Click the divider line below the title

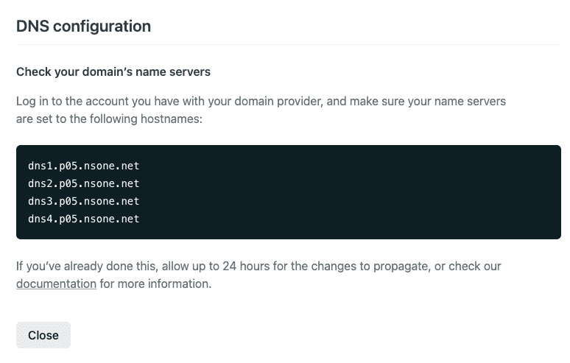288,45
